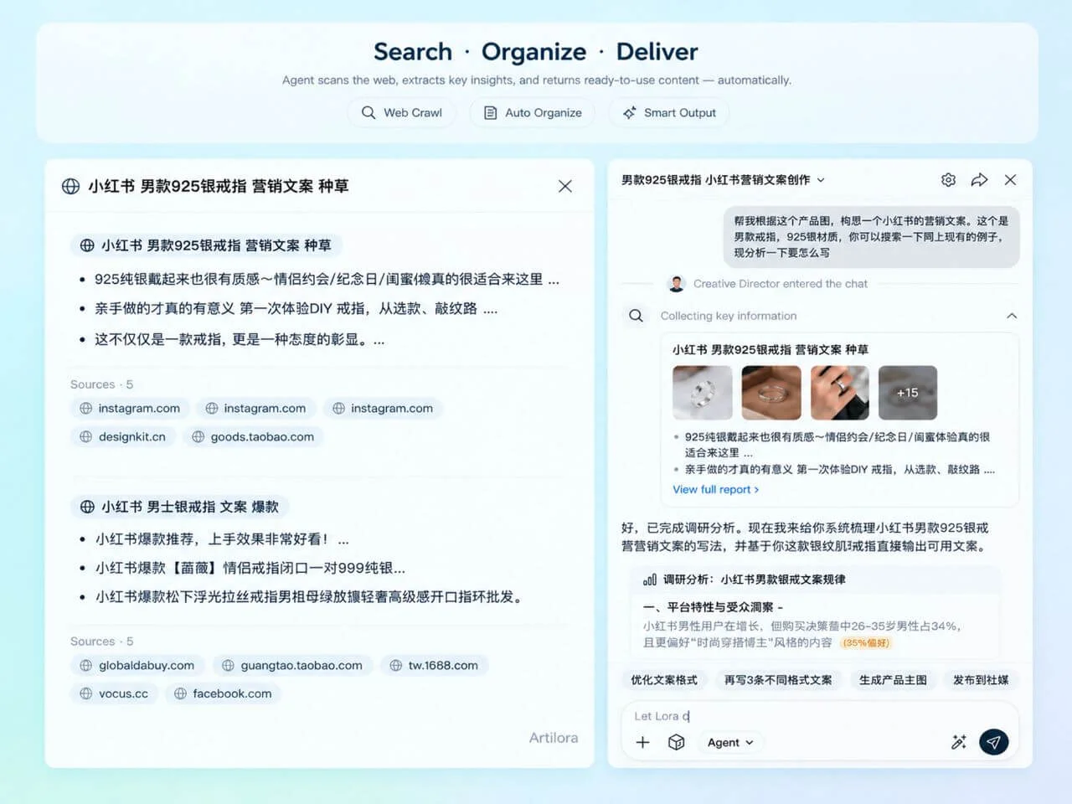Click the 生成产品主图 suggestion chip

pyautogui.click(x=893, y=680)
